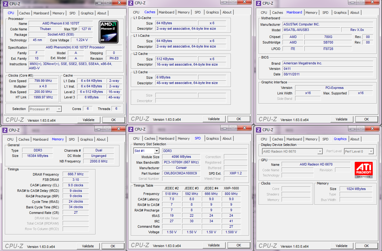Click the Package value Socket AM3 (938)
Screen dimensions: 382x251
61,35
